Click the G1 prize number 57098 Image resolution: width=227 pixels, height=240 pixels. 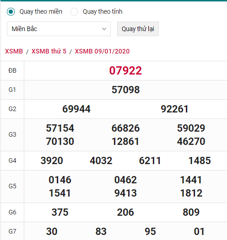(125, 90)
